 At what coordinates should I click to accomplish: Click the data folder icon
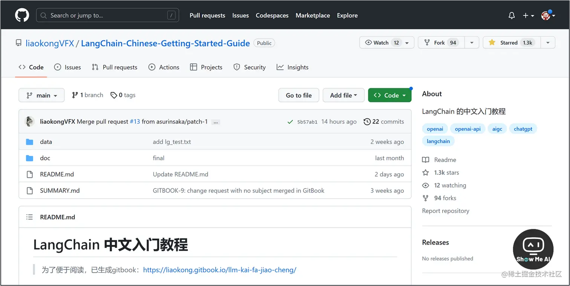(x=29, y=142)
